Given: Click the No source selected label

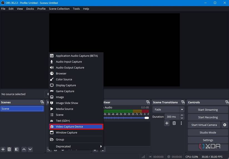Looking at the screenshot, I should pyautogui.click(x=13, y=94).
